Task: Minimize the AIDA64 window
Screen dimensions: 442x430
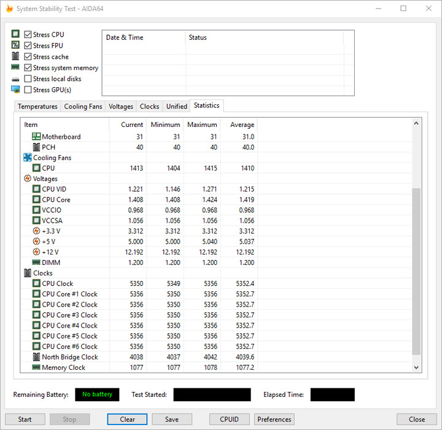Action: pyautogui.click(x=378, y=9)
